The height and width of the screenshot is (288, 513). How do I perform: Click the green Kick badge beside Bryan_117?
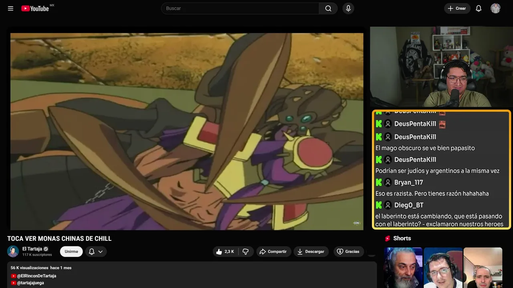tap(379, 182)
